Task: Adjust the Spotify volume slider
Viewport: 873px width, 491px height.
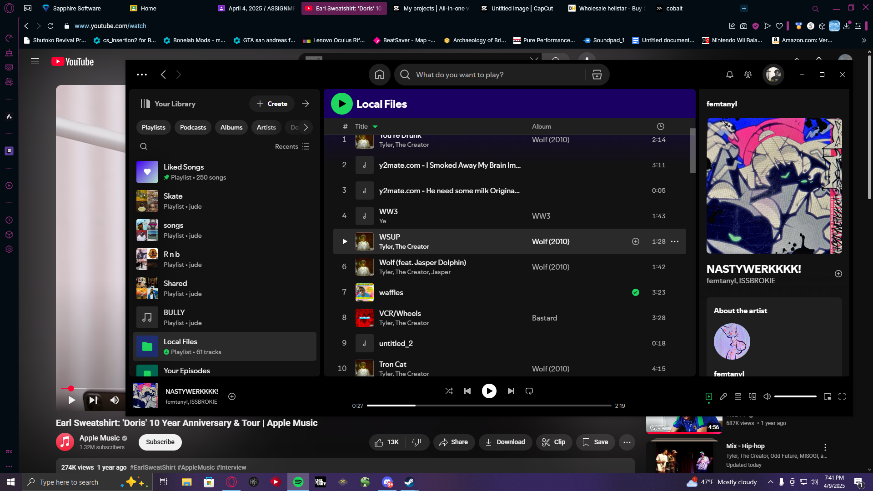Action: (x=795, y=396)
